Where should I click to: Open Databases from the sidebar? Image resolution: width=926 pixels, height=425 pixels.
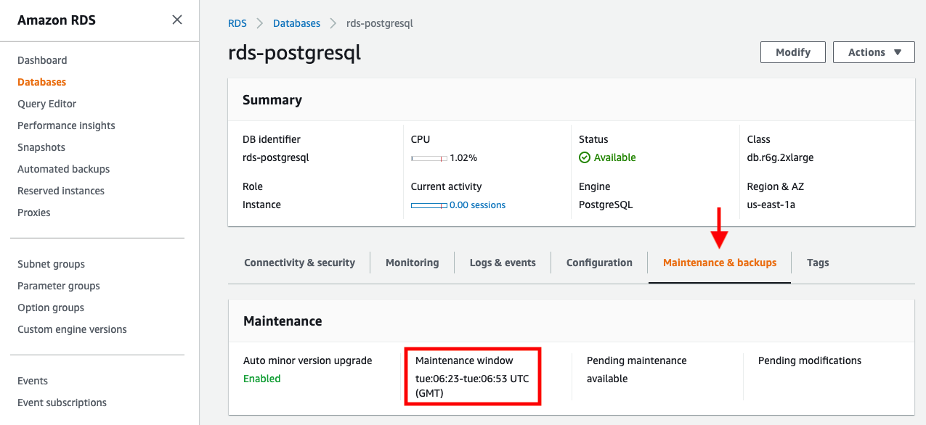(41, 81)
